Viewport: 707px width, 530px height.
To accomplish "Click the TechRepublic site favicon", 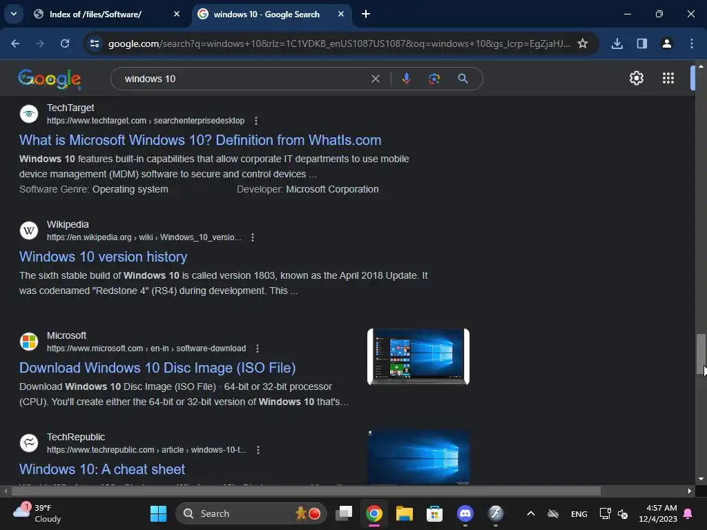I will click(x=29, y=443).
